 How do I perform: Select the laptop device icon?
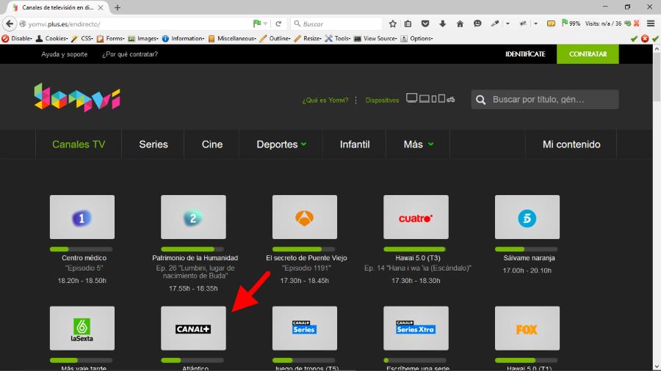click(x=424, y=99)
